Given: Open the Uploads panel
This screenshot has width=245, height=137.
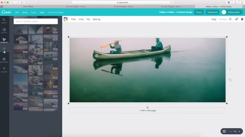Looking at the screenshot, I should [x=4, y=70].
